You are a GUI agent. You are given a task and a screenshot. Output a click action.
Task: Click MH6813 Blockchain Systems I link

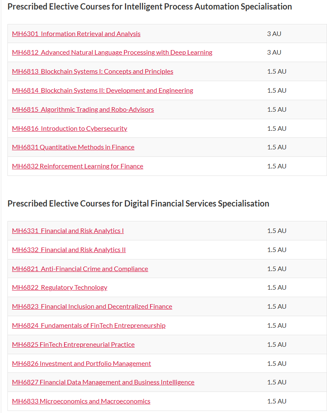point(93,71)
